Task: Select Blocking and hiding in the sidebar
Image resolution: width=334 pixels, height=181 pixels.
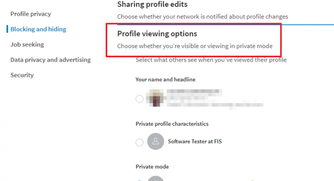Action: point(38,29)
